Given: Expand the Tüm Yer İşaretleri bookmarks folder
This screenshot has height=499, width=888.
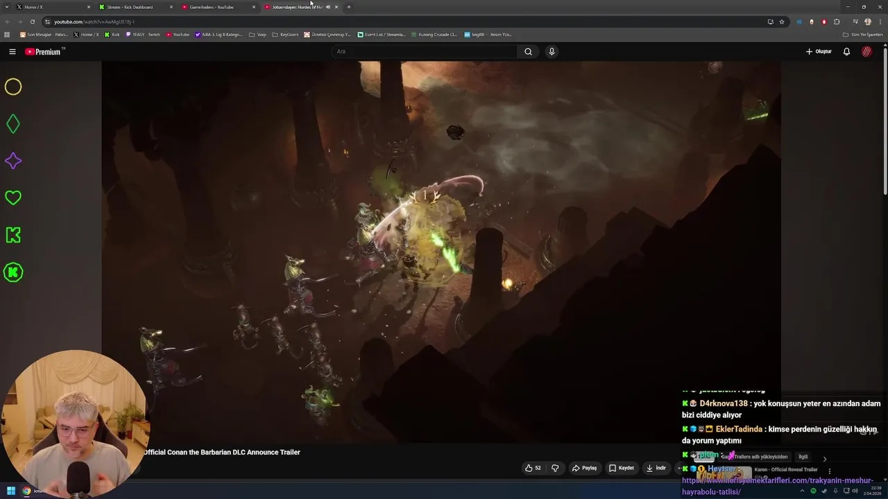Looking at the screenshot, I should [862, 34].
